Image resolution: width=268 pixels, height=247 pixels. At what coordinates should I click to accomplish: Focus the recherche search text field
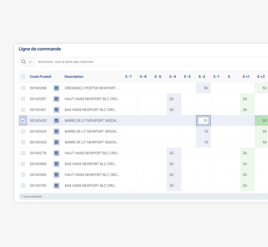tap(152, 62)
